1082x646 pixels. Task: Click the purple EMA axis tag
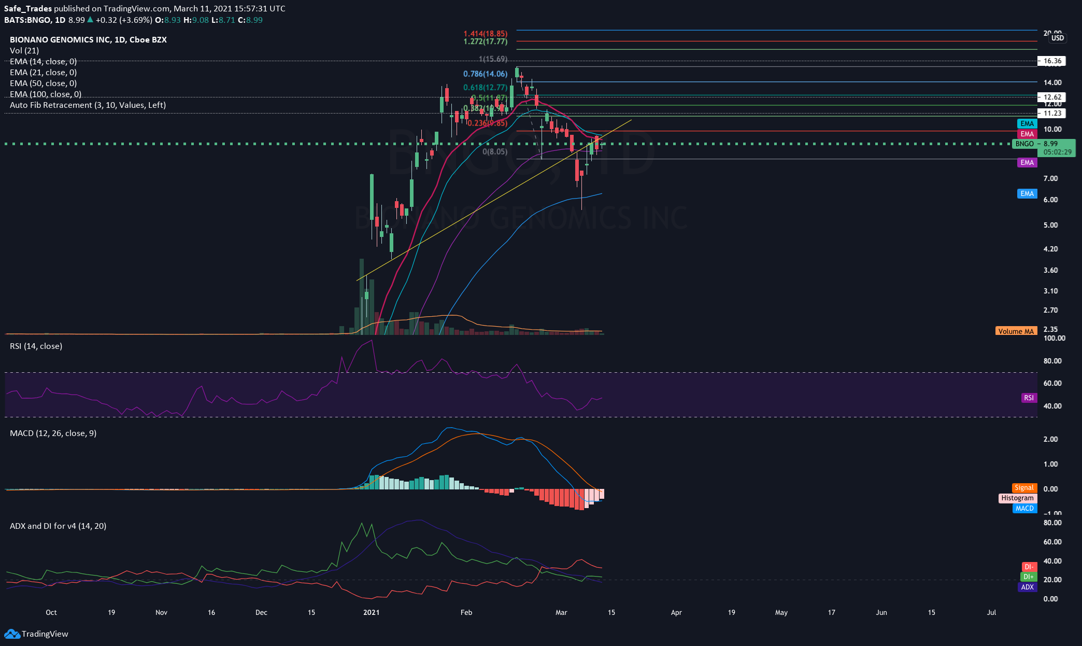point(1027,162)
